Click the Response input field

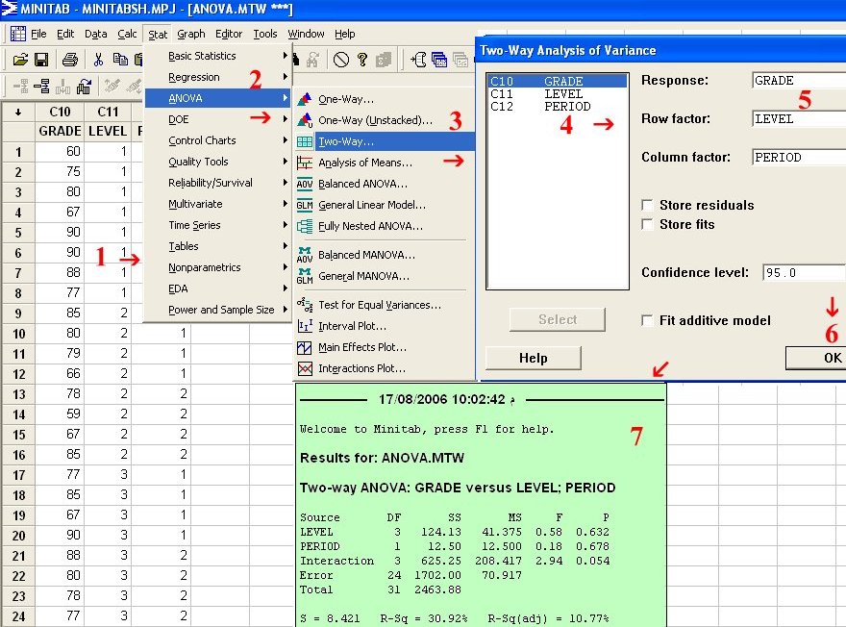[799, 81]
